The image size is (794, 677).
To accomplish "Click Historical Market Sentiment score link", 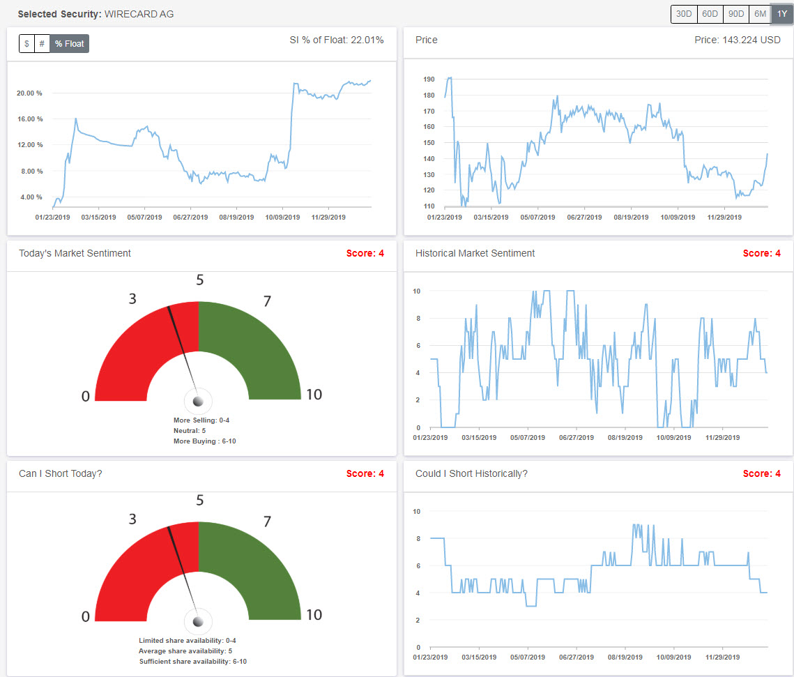I will pos(763,253).
